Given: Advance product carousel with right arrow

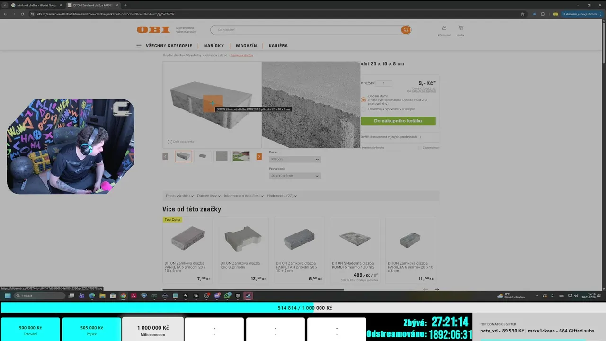Looking at the screenshot, I should (x=437, y=289).
